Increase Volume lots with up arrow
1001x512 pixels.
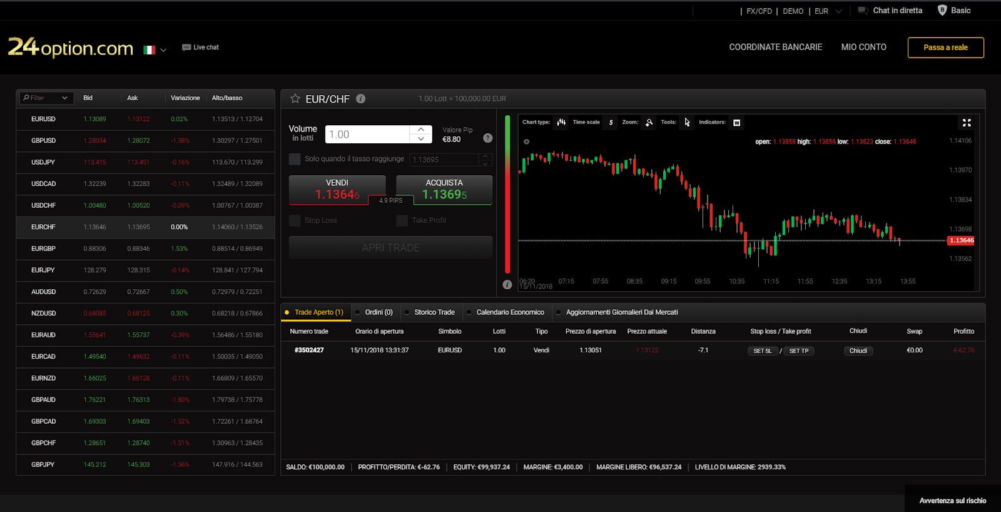point(421,130)
